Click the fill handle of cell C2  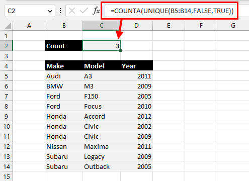click(x=120, y=50)
